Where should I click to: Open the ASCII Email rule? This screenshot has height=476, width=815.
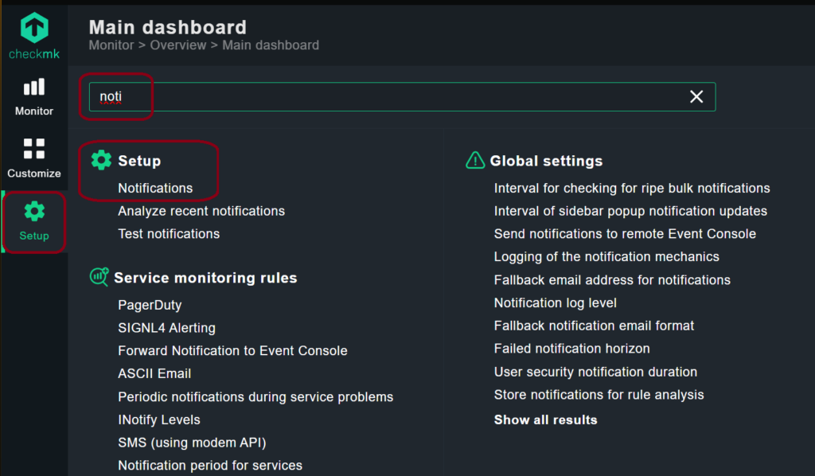coord(154,373)
